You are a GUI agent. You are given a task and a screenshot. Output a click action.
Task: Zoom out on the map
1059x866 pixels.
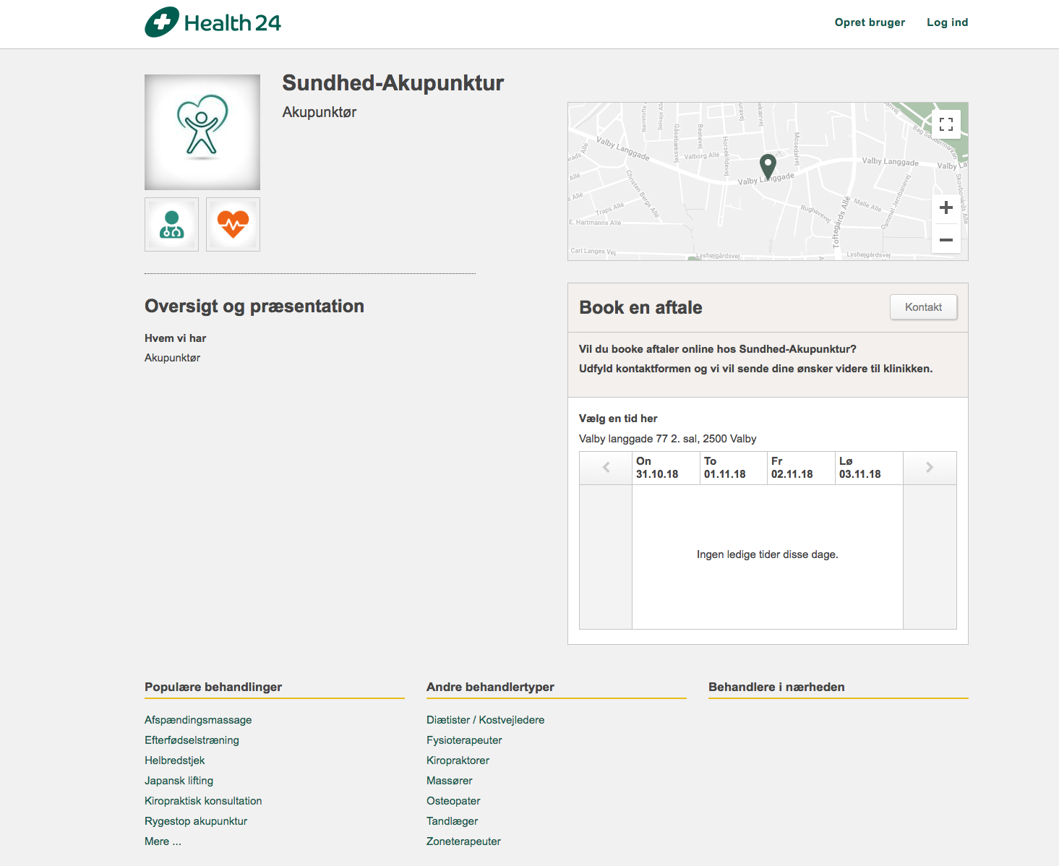pyautogui.click(x=946, y=239)
